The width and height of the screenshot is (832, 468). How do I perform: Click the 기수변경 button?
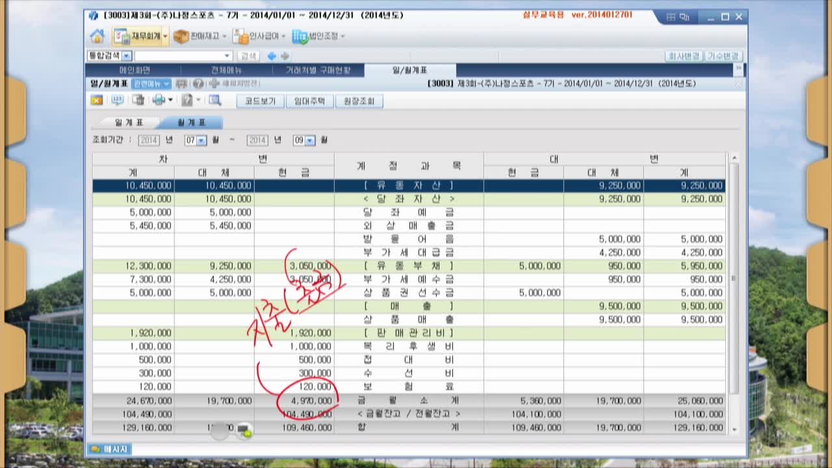tap(723, 57)
